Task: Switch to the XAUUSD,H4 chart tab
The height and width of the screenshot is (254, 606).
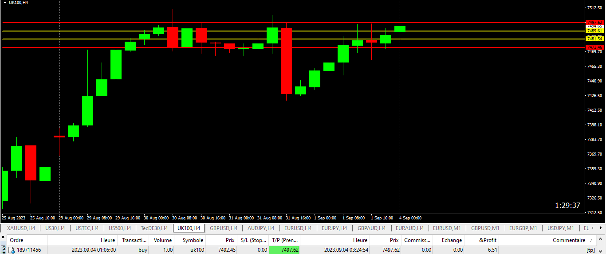Action: [x=20, y=228]
